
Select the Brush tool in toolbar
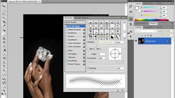[x=4, y=34]
